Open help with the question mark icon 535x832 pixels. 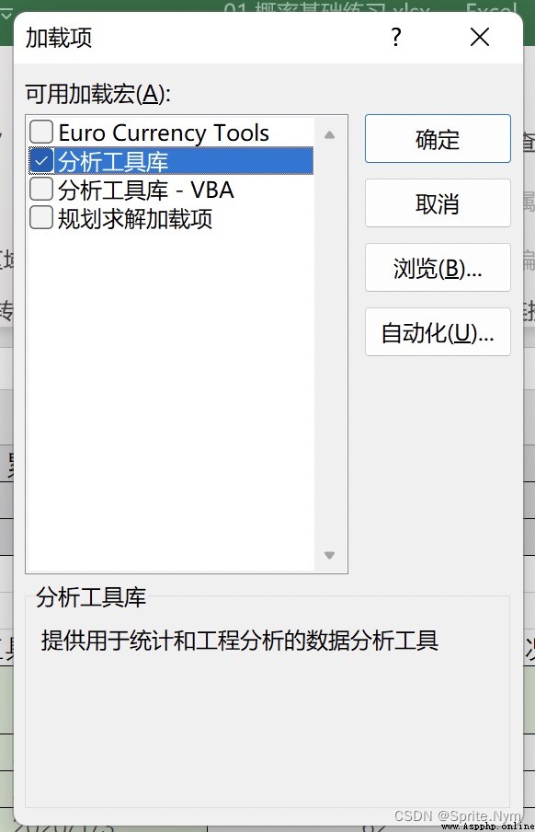[x=396, y=38]
